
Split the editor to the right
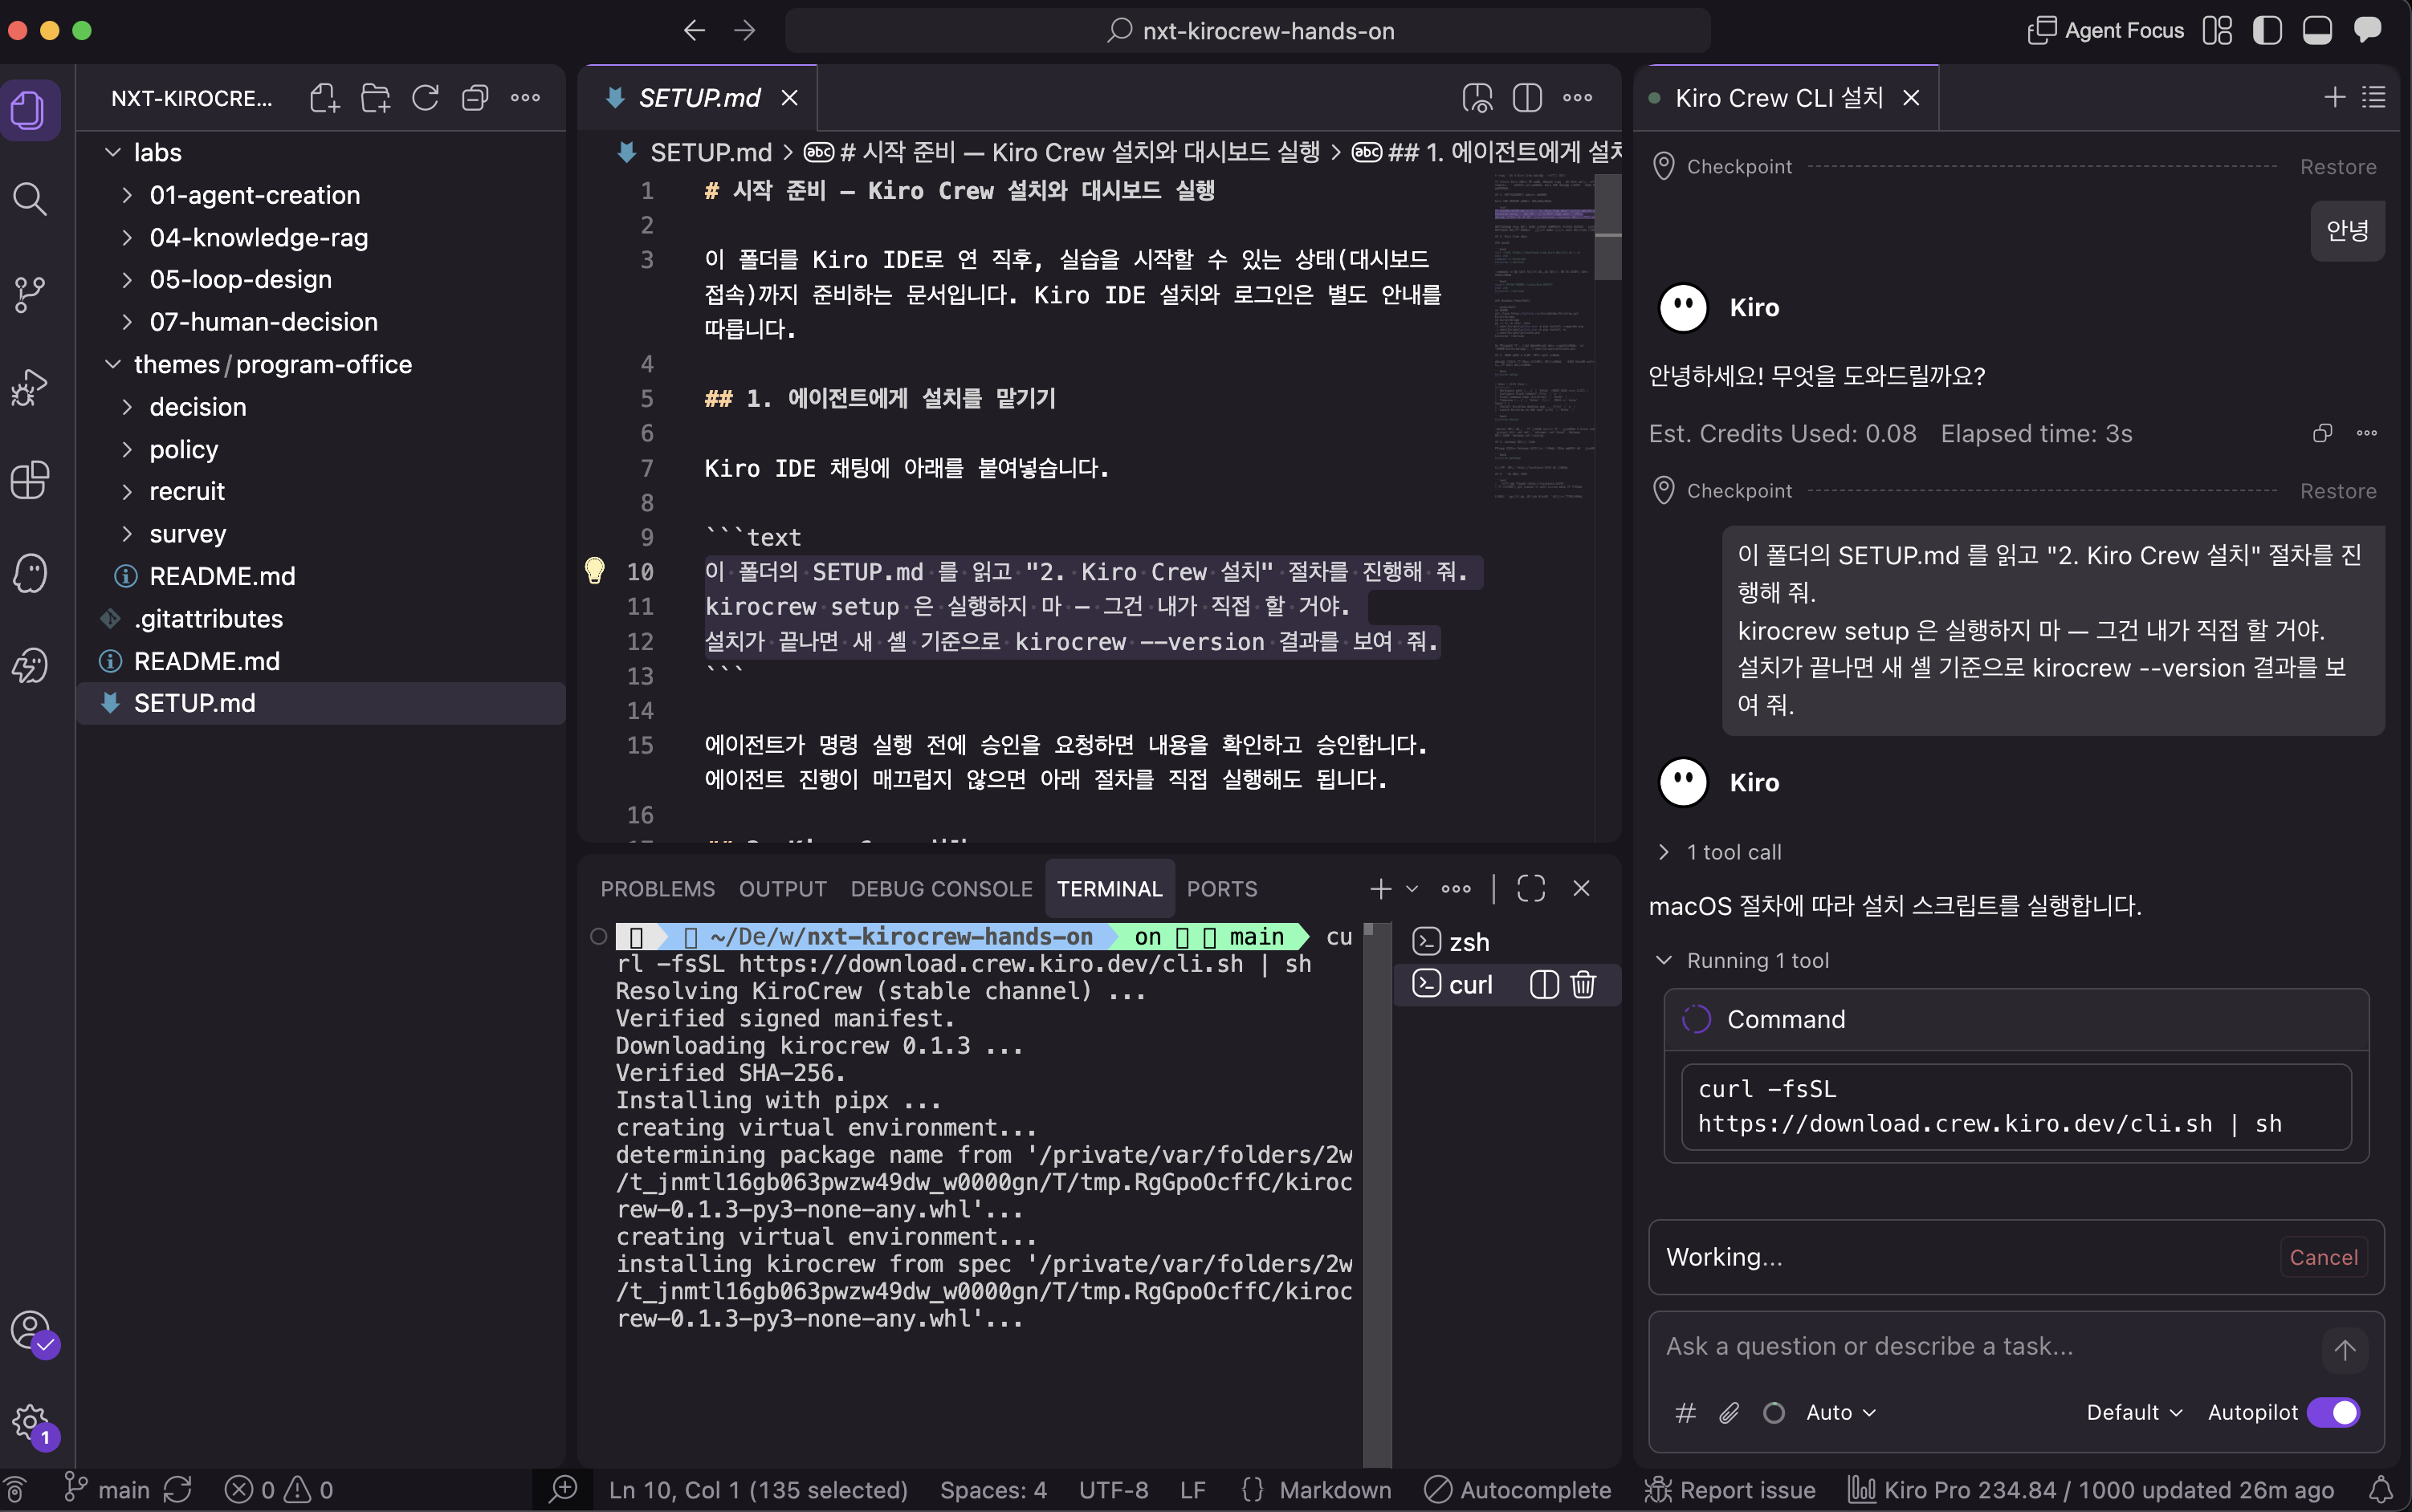[x=1528, y=98]
